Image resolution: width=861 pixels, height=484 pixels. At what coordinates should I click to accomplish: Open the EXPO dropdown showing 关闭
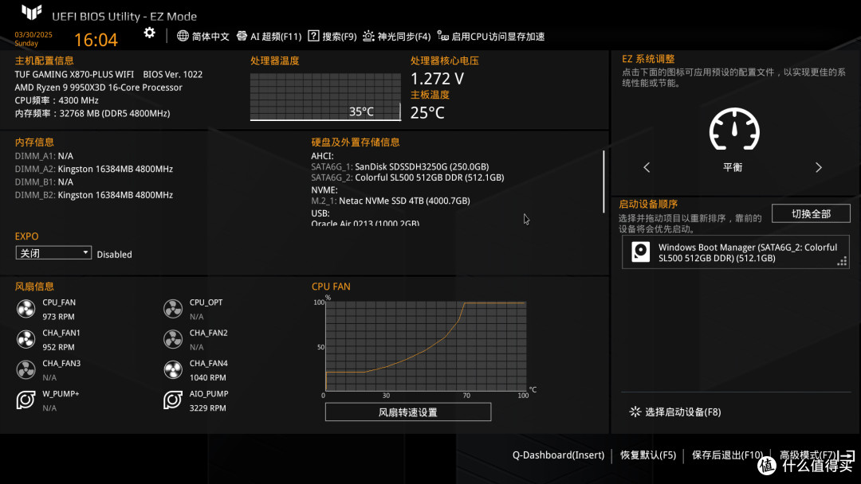pyautogui.click(x=53, y=252)
